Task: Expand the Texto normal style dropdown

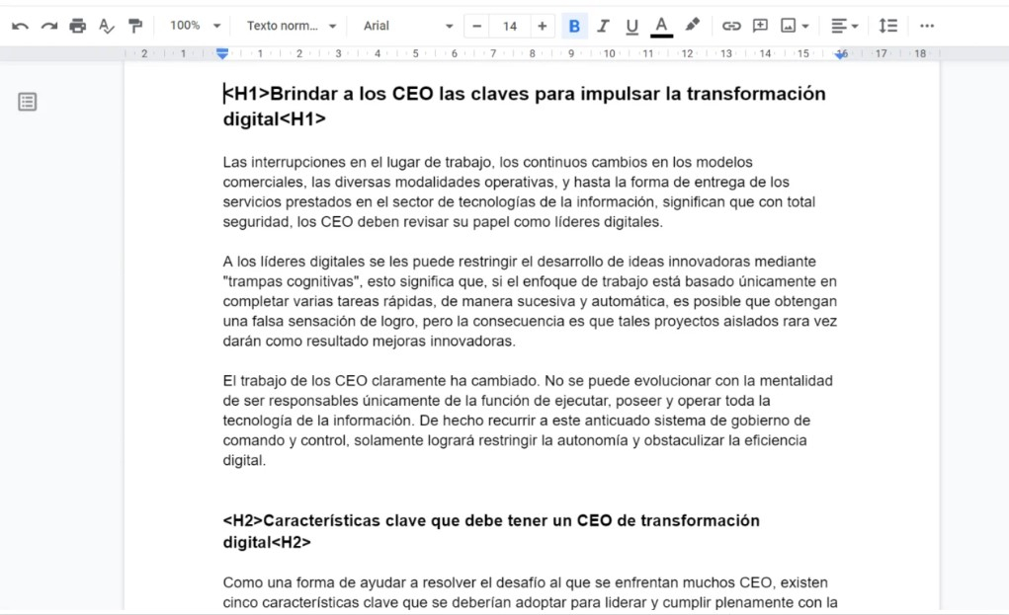Action: [292, 26]
